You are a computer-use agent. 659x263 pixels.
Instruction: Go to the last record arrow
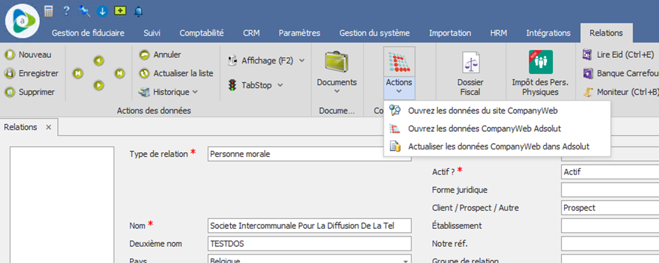point(120,73)
